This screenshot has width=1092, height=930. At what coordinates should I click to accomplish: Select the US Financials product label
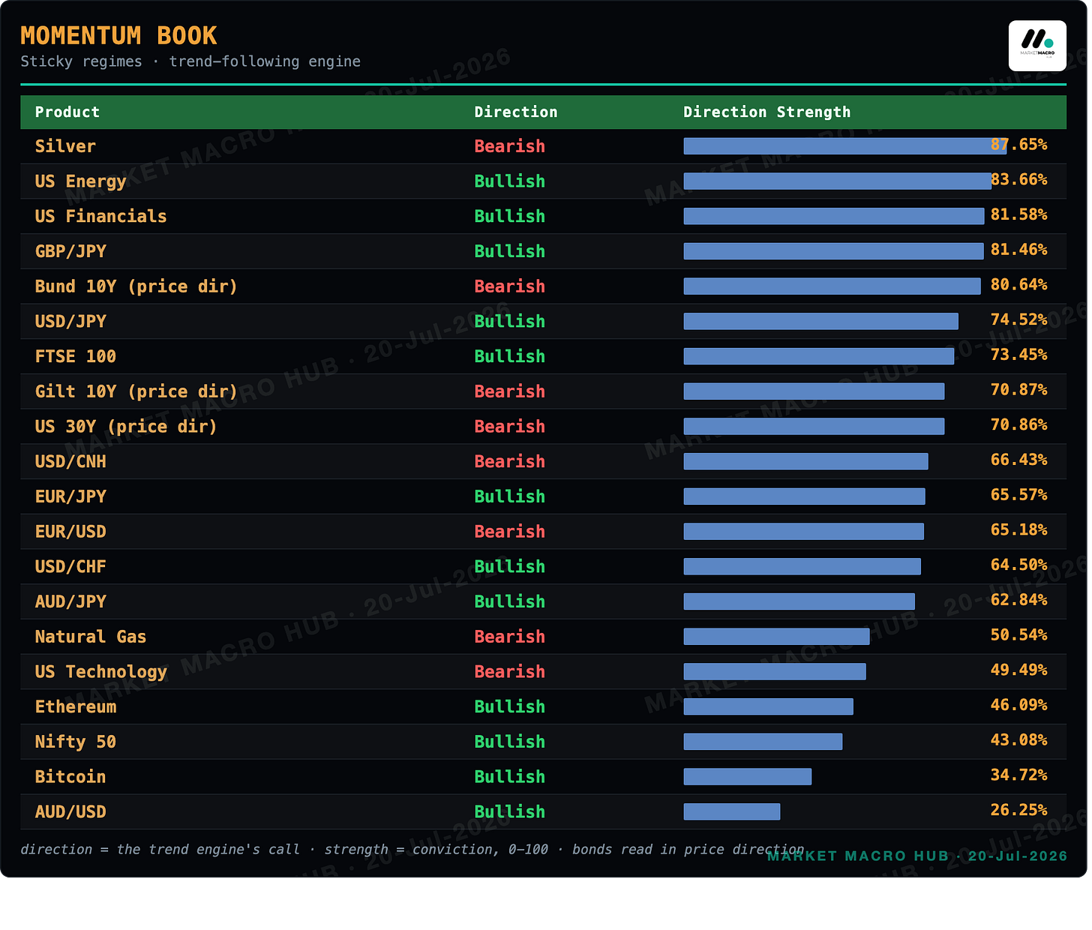click(x=101, y=217)
